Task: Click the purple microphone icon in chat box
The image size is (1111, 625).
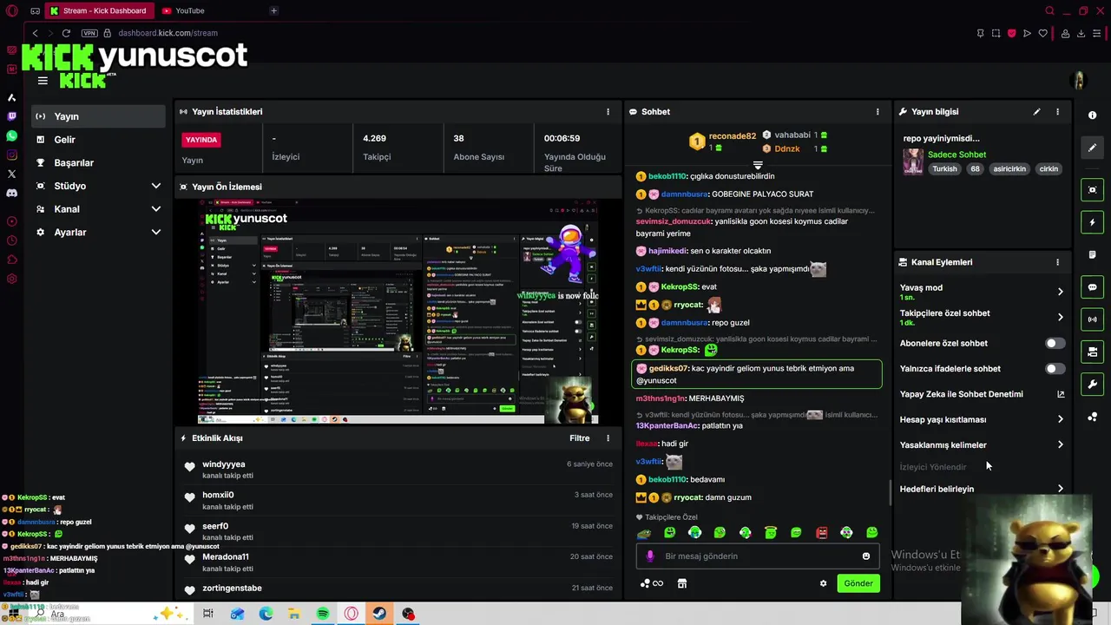Action: point(650,556)
